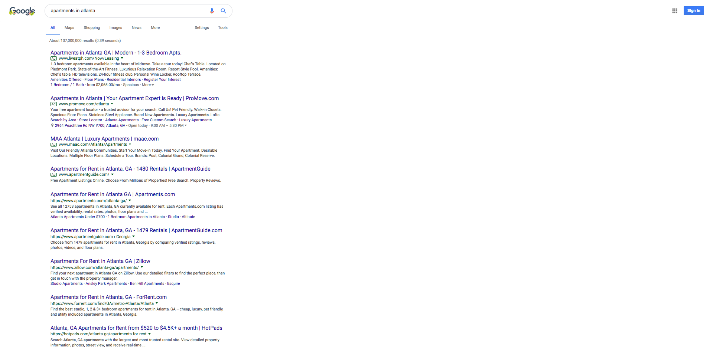
Task: Click 'Esquire' sitelink
Action: coord(173,284)
